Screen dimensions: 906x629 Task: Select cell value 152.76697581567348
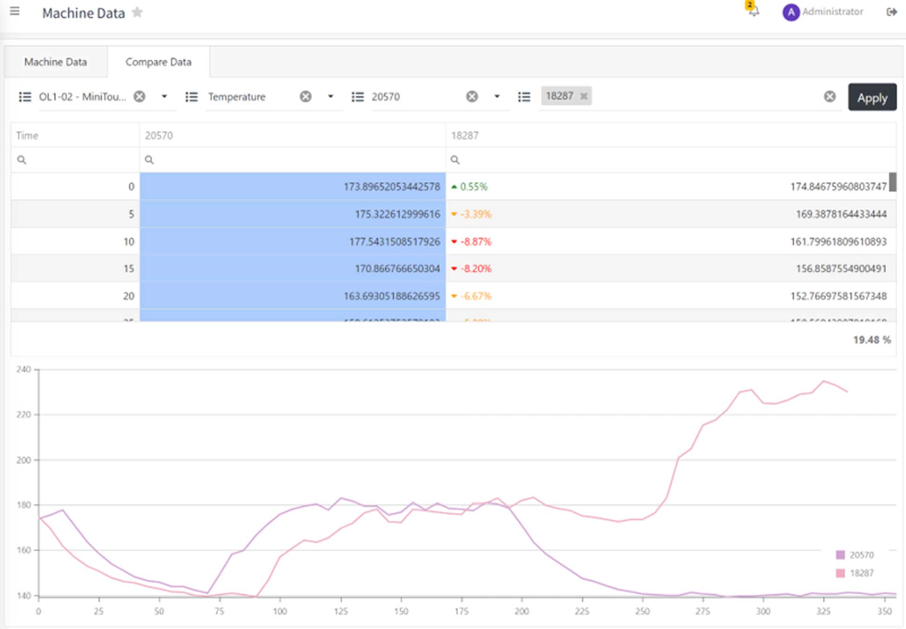pyautogui.click(x=838, y=296)
